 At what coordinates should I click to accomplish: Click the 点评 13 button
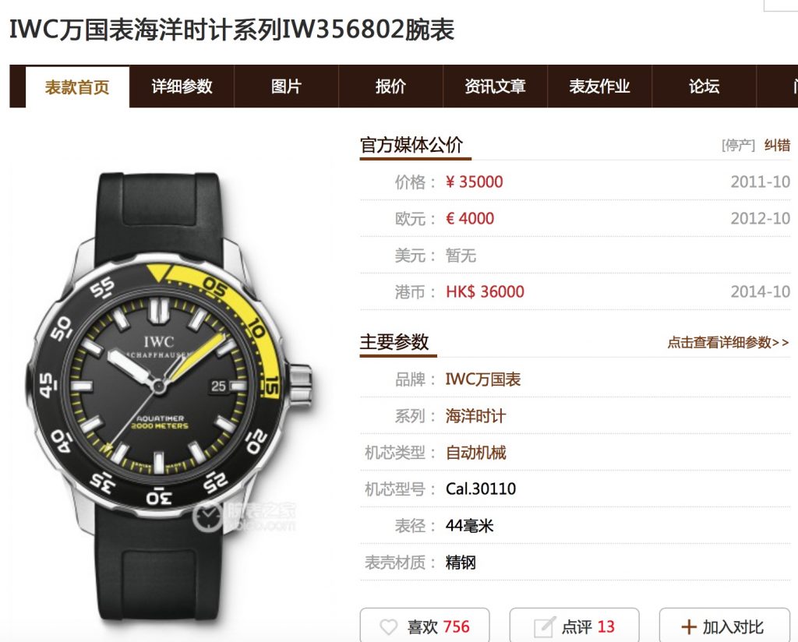pos(574,626)
